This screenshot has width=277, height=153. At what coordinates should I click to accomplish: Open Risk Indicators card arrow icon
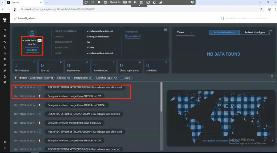point(34,62)
